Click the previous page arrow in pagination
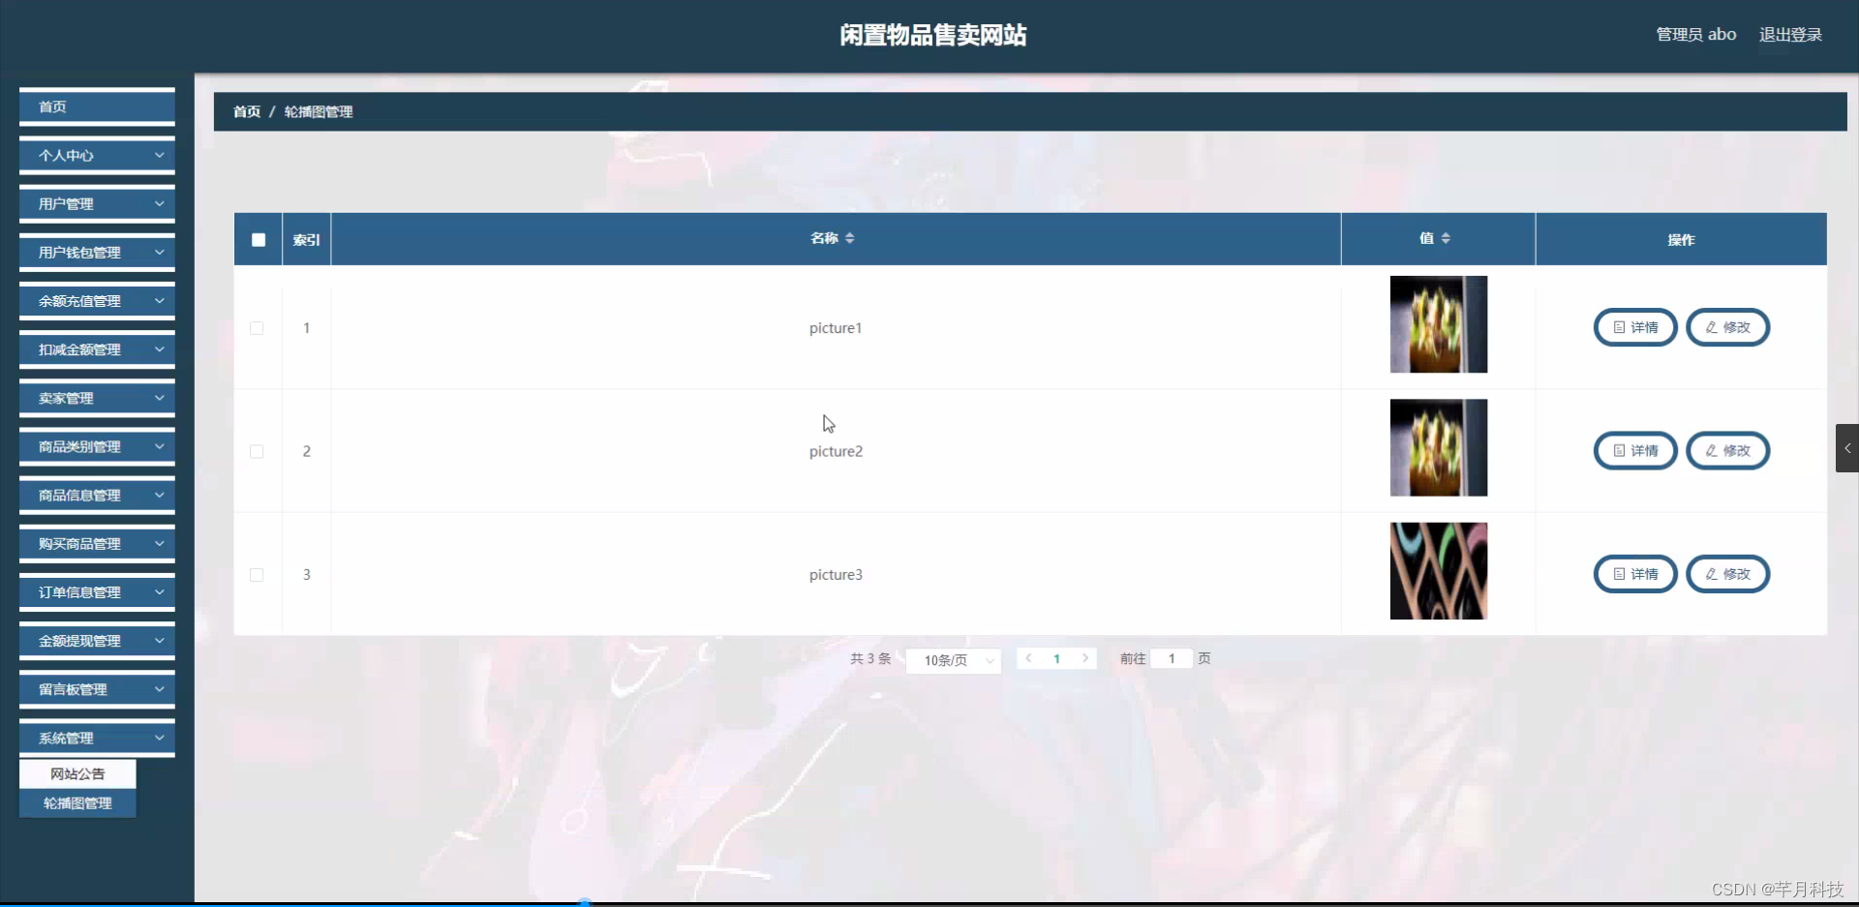 [x=1028, y=658]
